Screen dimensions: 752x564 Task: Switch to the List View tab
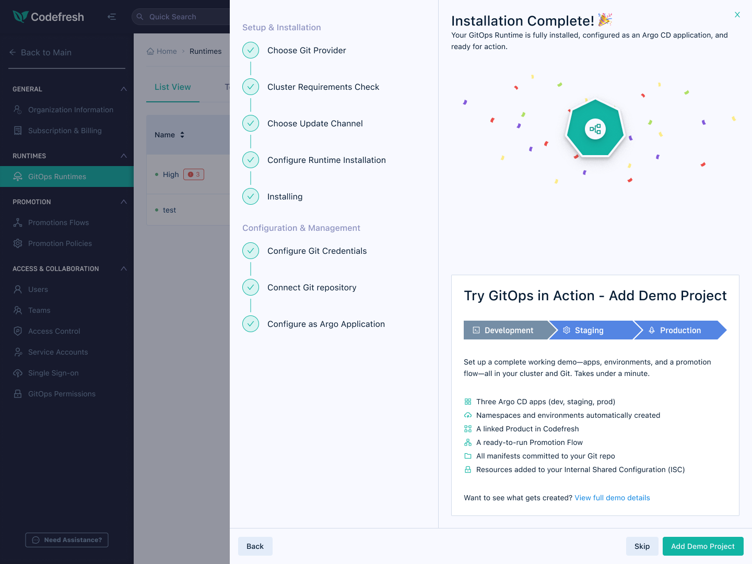173,87
